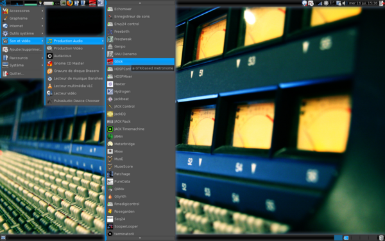Expand the Système submenu arrow
This screenshot has width=385, height=241.
point(42,66)
